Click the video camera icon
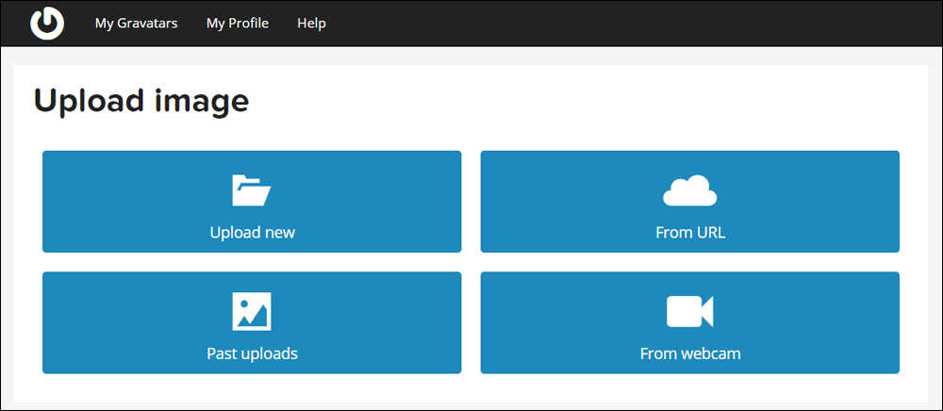The height and width of the screenshot is (411, 943). [690, 311]
